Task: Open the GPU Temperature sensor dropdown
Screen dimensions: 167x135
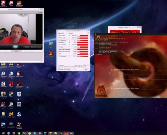Action: pyautogui.click(x=69, y=40)
